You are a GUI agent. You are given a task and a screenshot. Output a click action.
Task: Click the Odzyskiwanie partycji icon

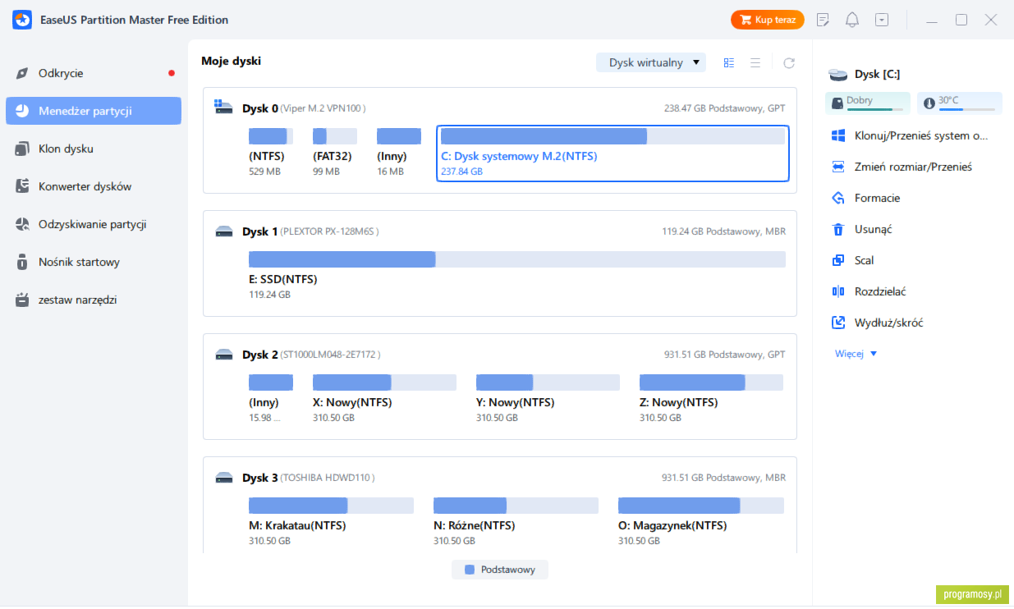tap(23, 224)
